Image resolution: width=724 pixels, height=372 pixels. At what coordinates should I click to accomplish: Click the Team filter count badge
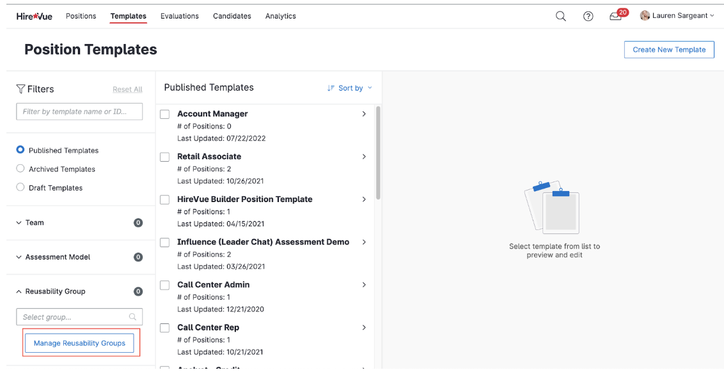click(138, 223)
